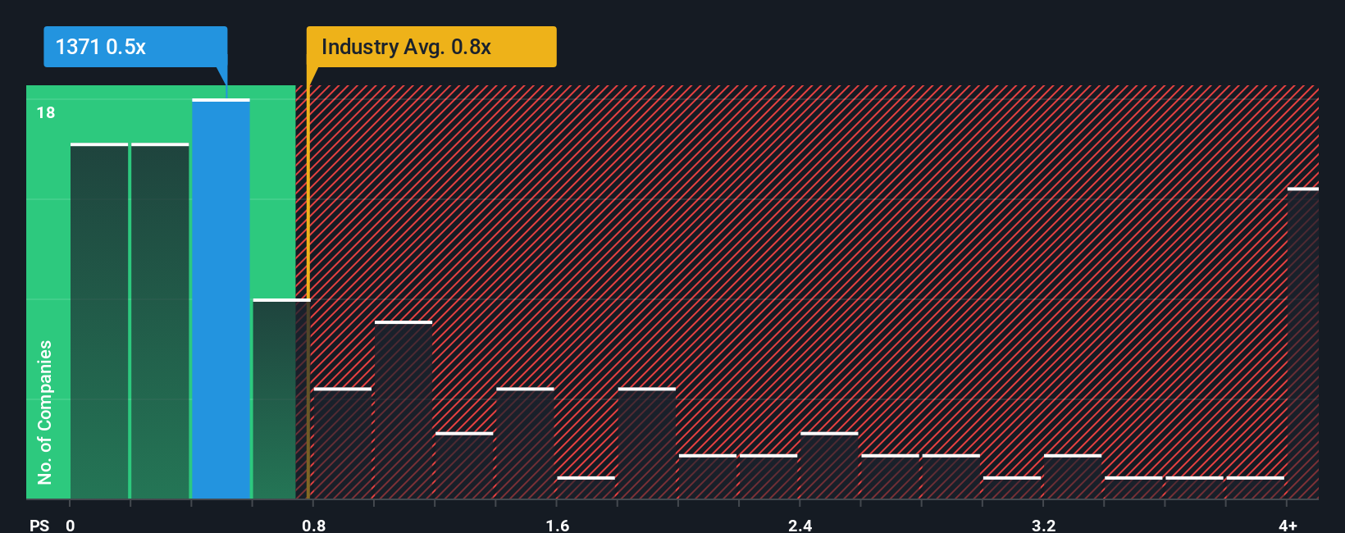Click the 0.8 x-axis tick label
The width and height of the screenshot is (1345, 533).
[313, 525]
